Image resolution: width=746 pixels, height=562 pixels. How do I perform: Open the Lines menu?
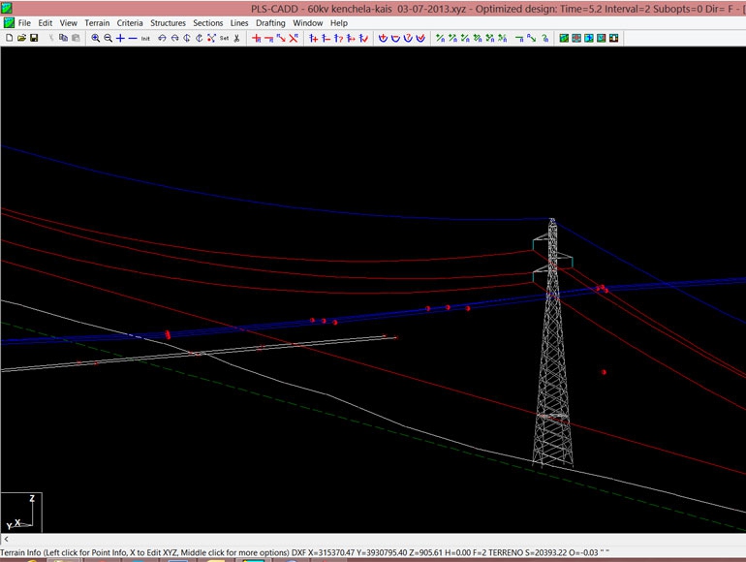coord(239,23)
